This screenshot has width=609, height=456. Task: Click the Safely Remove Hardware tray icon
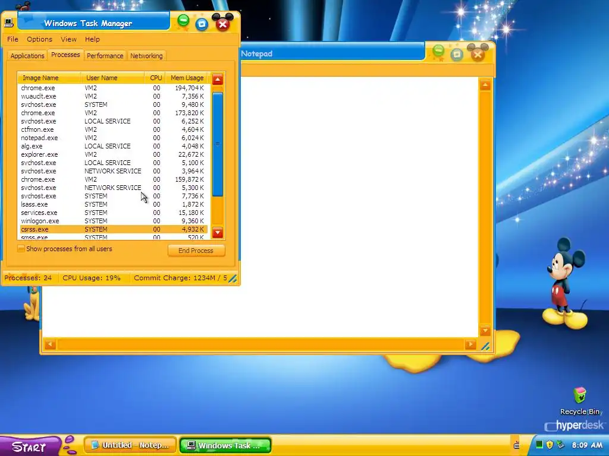(560, 445)
